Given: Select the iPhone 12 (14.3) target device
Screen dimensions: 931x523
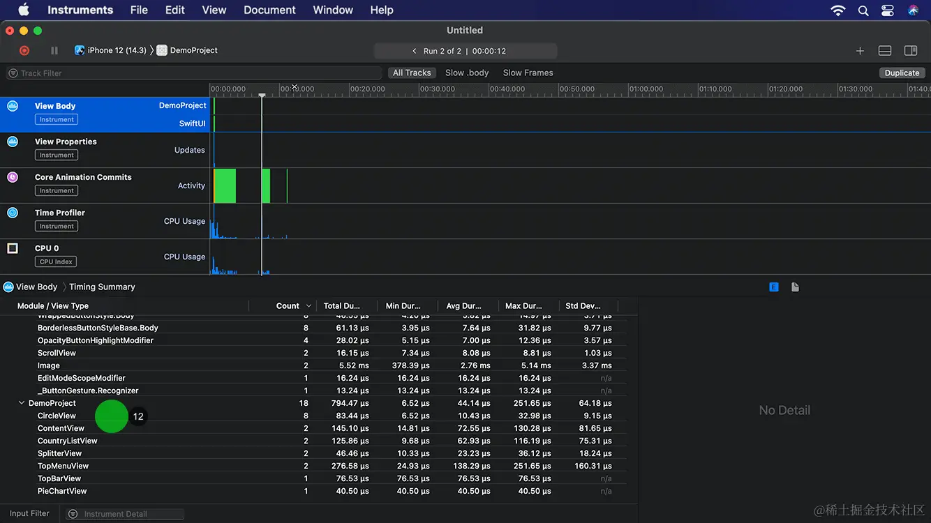Looking at the screenshot, I should tap(110, 50).
